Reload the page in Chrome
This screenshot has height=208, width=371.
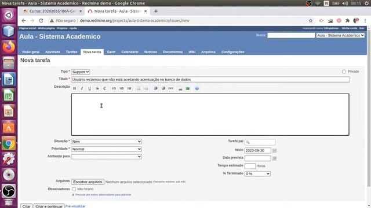41,21
